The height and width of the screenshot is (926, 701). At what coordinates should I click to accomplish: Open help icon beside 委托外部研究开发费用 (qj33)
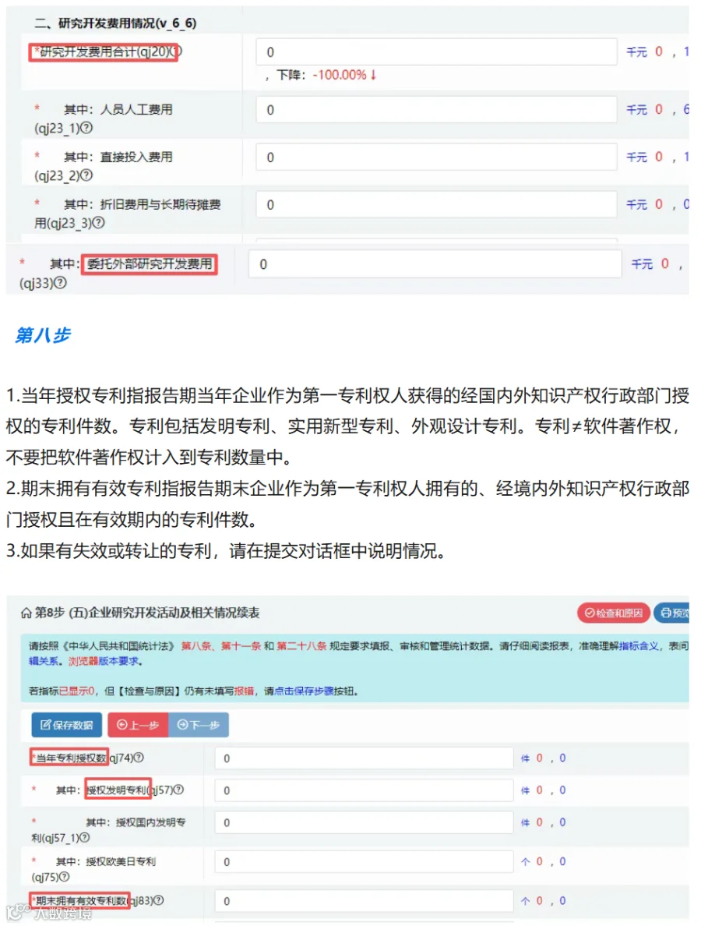60,283
